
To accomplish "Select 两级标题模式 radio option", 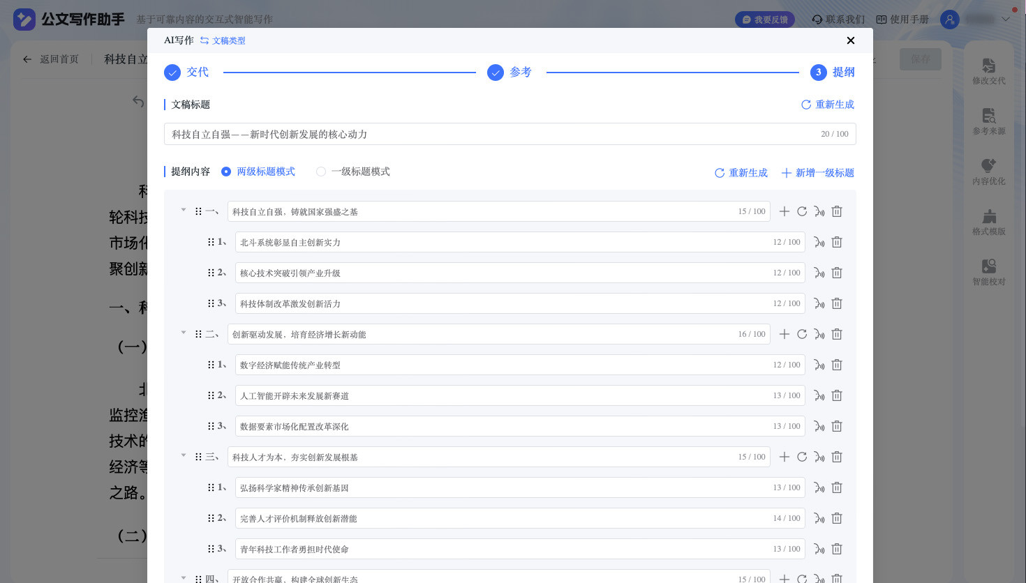I will [x=258, y=172].
